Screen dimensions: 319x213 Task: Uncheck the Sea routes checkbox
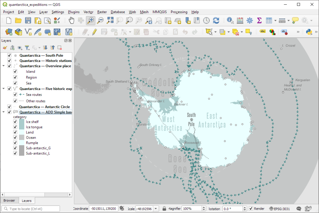(x=15, y=95)
